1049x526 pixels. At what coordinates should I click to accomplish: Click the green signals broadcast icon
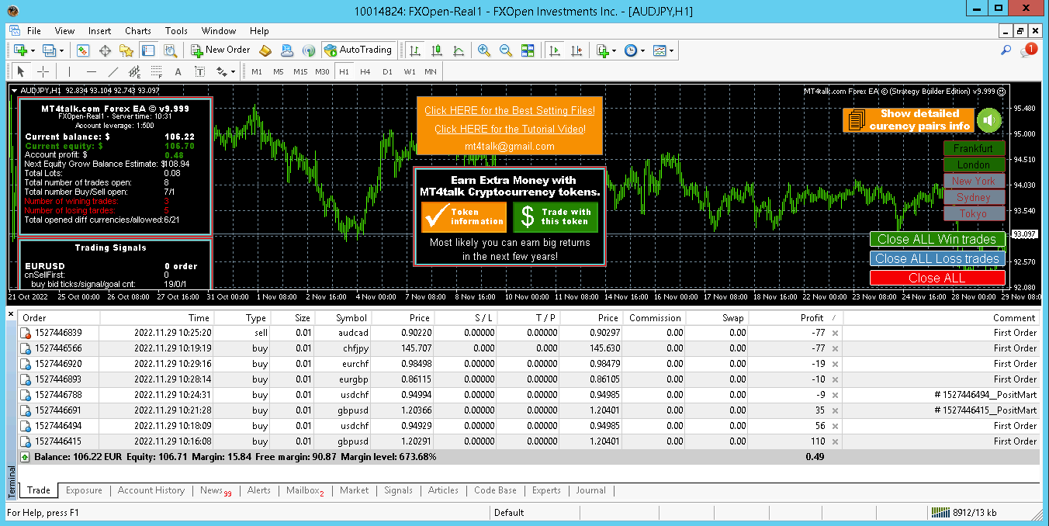click(308, 50)
